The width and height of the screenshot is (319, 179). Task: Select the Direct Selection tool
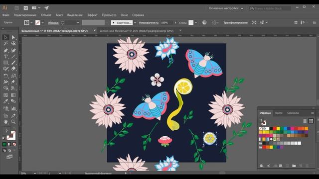[13, 37]
